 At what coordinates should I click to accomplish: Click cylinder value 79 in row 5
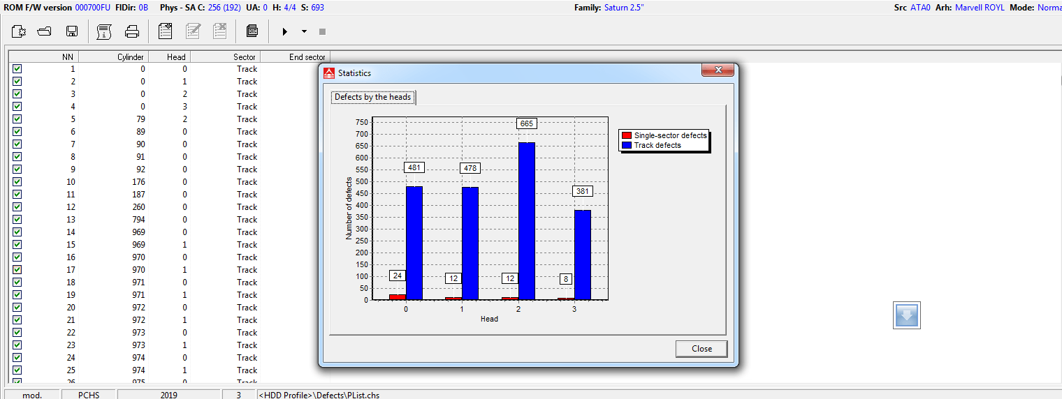coord(140,119)
